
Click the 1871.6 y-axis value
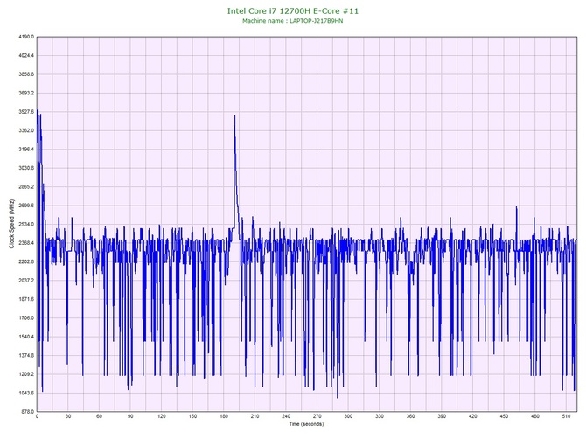point(26,299)
